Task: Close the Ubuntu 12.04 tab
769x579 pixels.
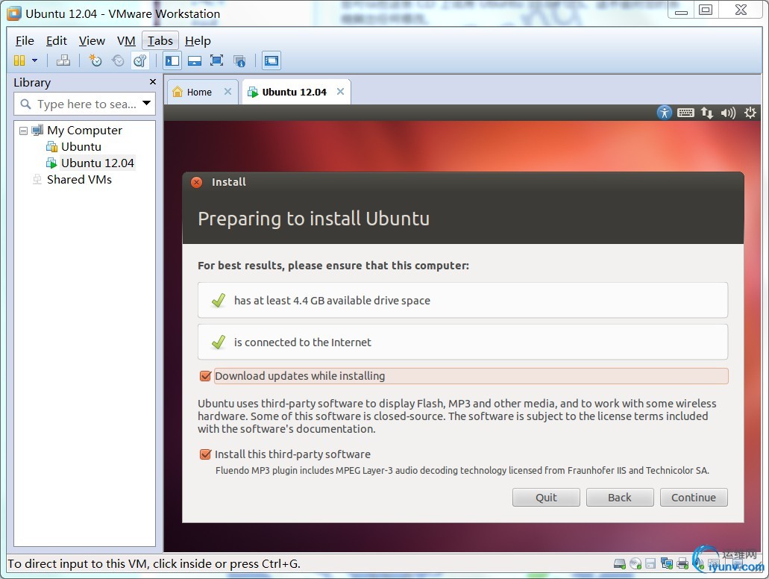Action: 340,92
